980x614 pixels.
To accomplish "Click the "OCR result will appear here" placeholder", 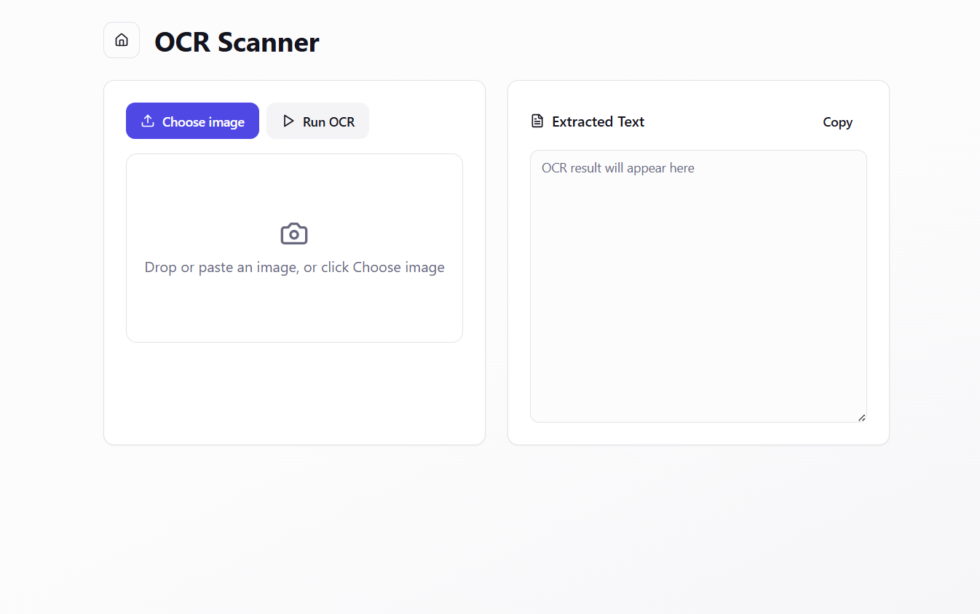I will (618, 168).
